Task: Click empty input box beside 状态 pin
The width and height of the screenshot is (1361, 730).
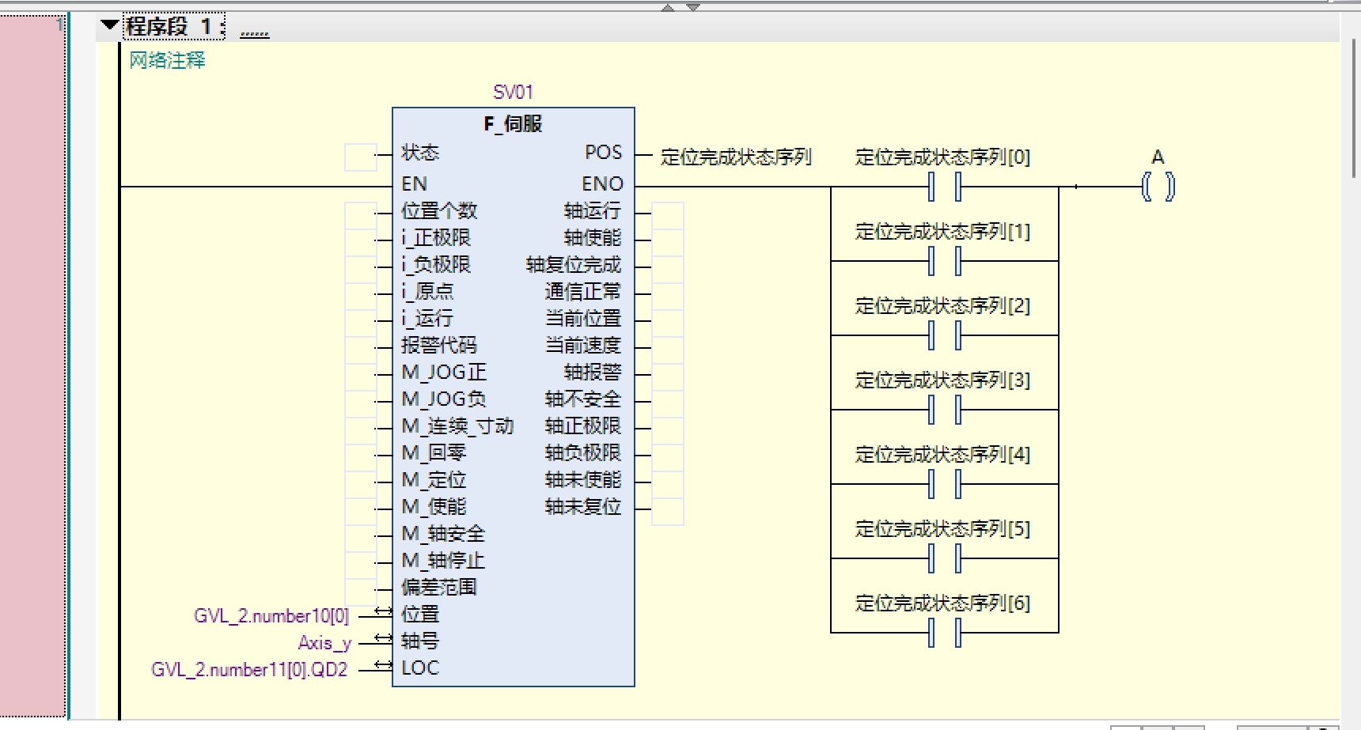Action: point(360,157)
